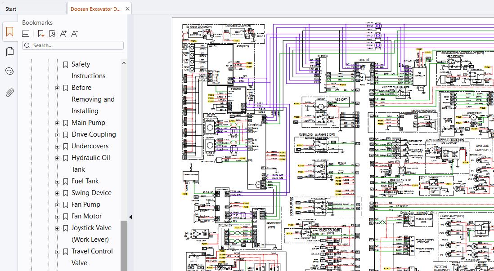Screen dimensions: 494x271
Task: Click the add new bookmark icon
Action: [40, 34]
